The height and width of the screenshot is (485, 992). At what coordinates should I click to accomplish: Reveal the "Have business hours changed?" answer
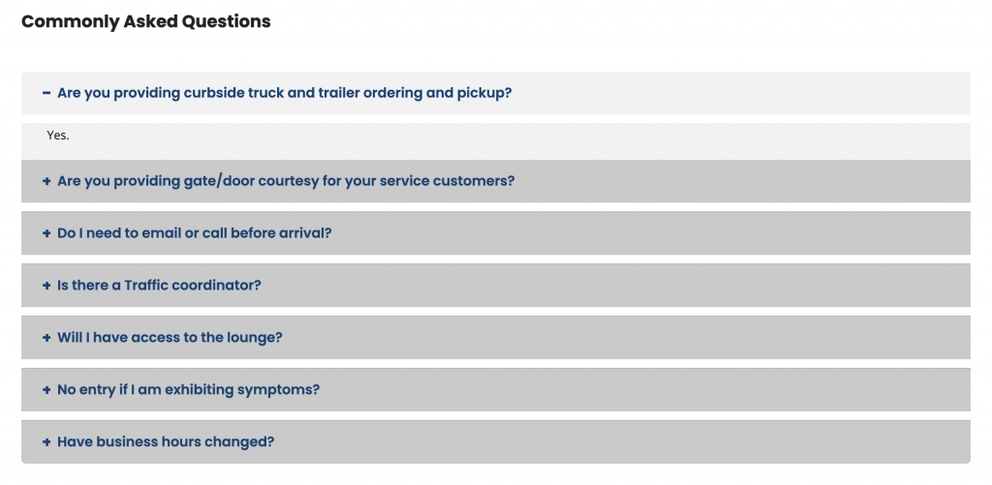tap(166, 442)
